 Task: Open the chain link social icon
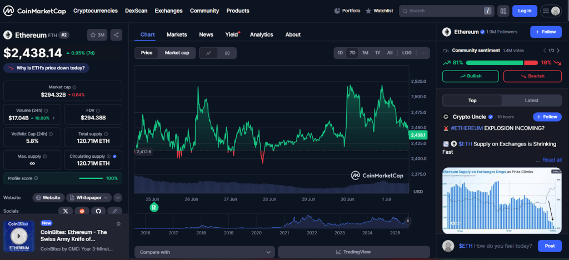pyautogui.click(x=114, y=211)
